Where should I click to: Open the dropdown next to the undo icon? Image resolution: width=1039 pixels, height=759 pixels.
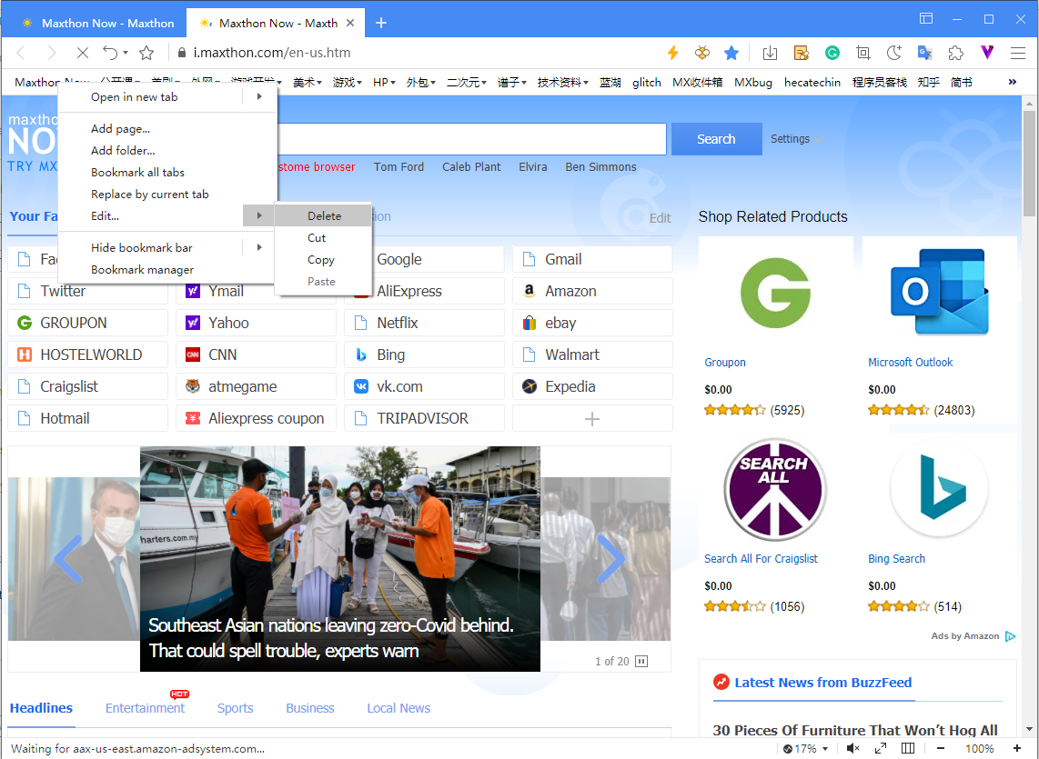point(126,53)
